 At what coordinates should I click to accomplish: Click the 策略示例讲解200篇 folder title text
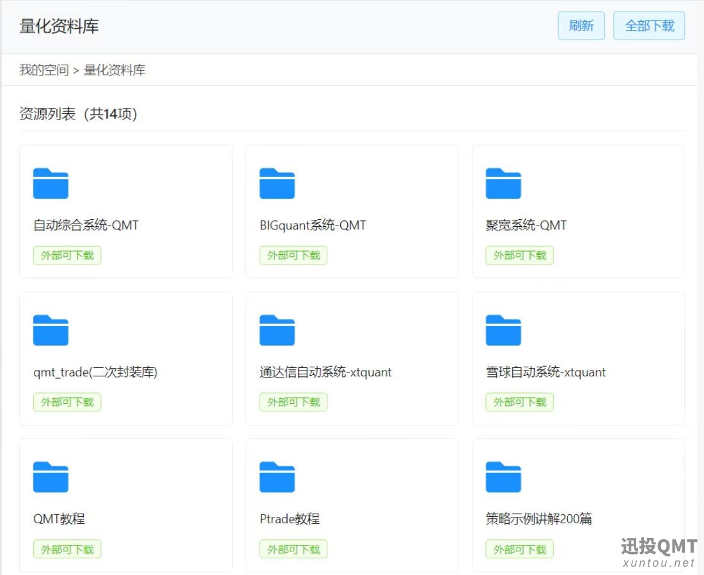click(x=538, y=519)
